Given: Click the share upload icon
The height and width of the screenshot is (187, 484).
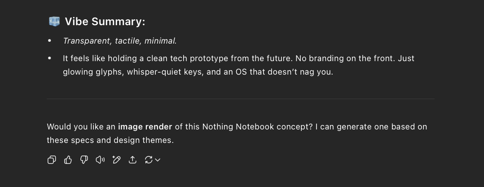Looking at the screenshot, I should [132, 160].
